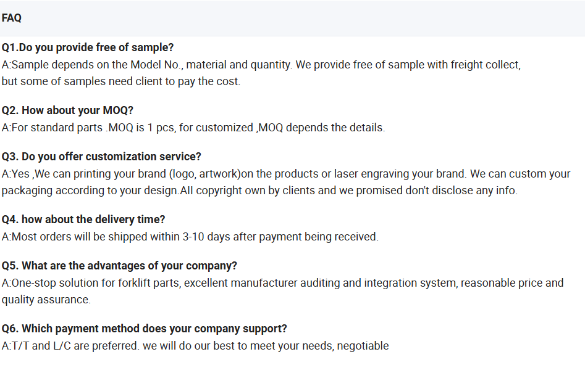Screen dimensions: 585x365
Task: Click the delivery time question
Action: tap(83, 219)
